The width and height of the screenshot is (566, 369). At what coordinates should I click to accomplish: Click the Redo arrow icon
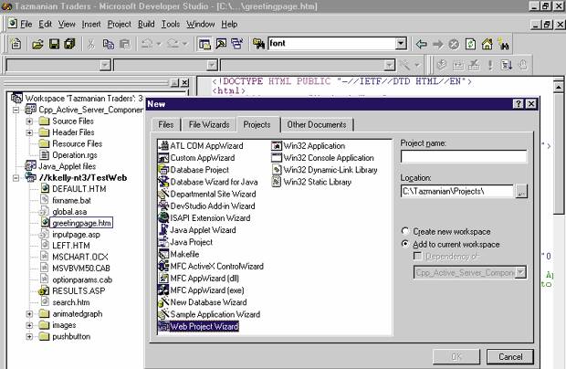tap(173, 44)
